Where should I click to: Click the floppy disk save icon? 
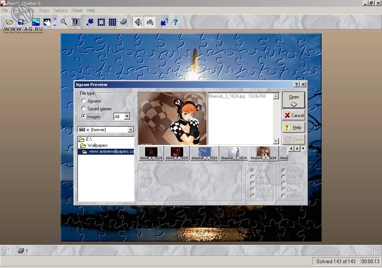pyautogui.click(x=21, y=22)
